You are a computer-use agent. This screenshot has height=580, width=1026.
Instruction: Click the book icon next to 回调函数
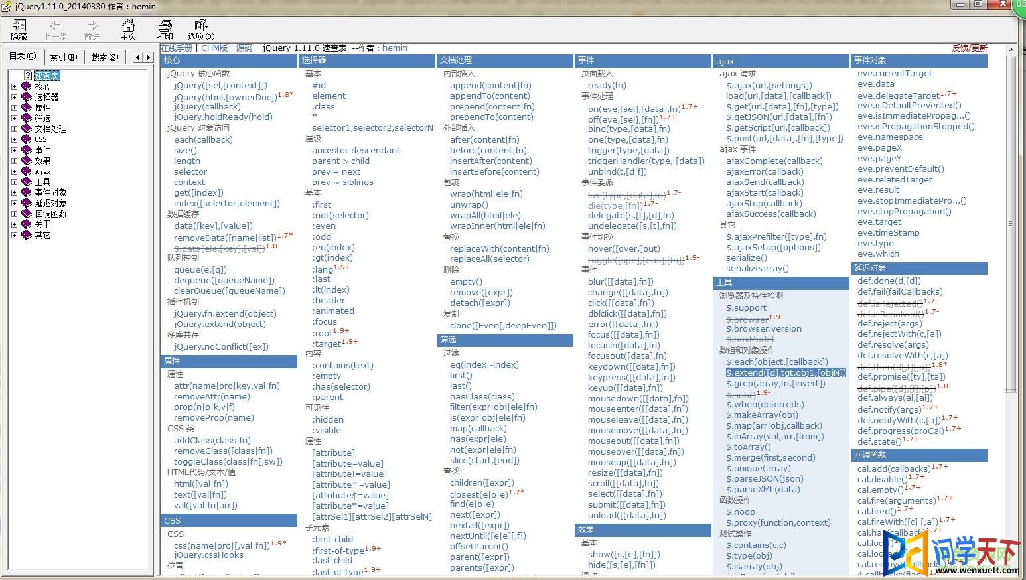tap(27, 214)
